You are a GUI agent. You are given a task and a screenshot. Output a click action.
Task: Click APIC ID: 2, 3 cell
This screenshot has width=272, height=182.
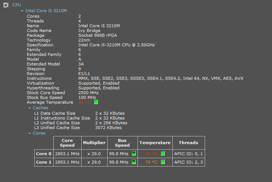[189, 162]
